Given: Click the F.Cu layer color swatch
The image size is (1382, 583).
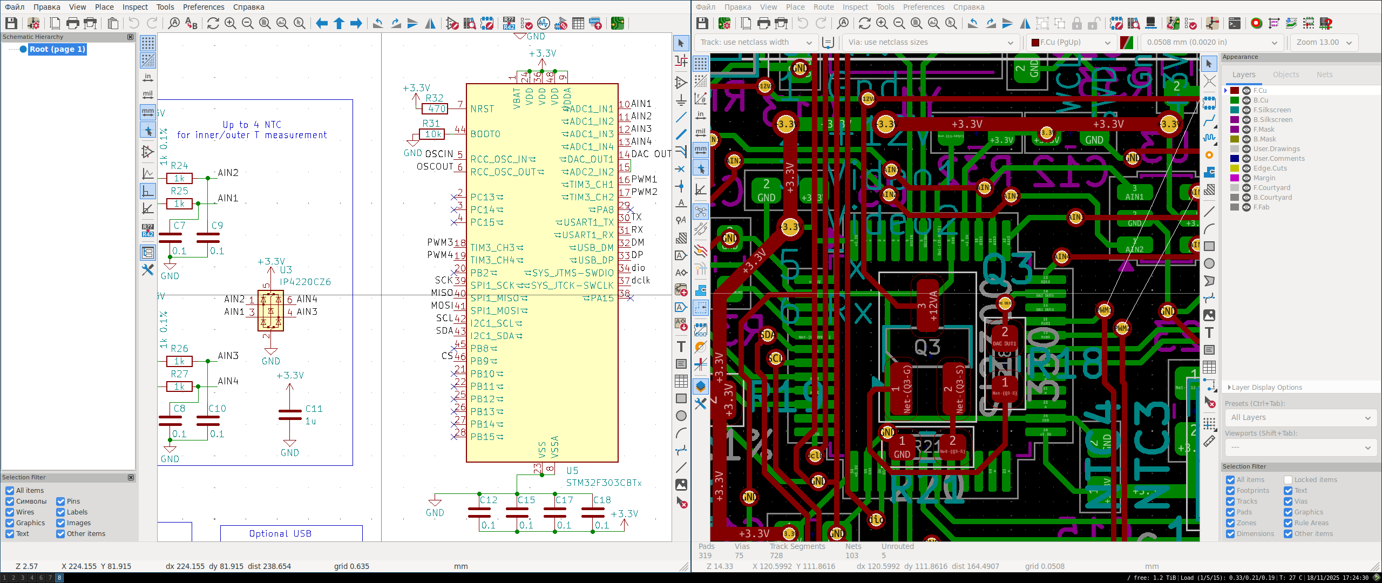Looking at the screenshot, I should (x=1235, y=91).
